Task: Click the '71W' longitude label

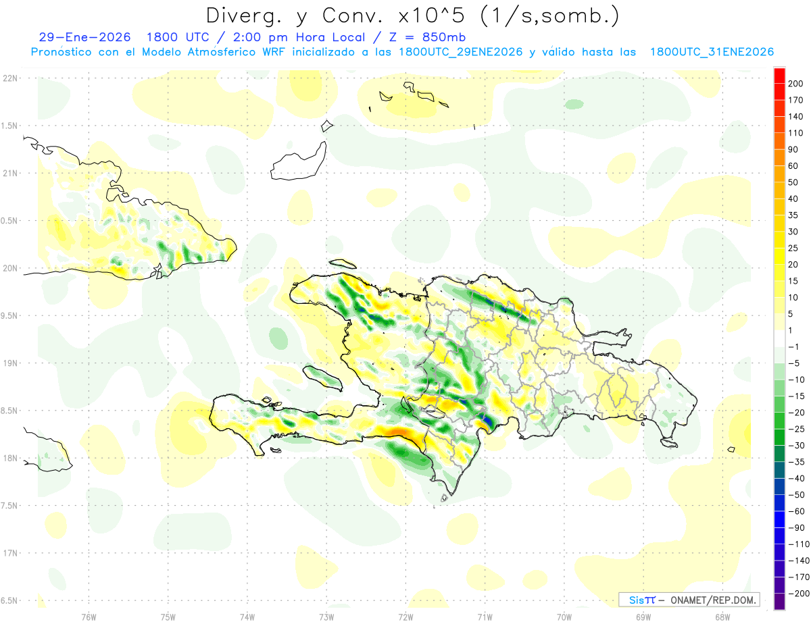Action: 485,617
